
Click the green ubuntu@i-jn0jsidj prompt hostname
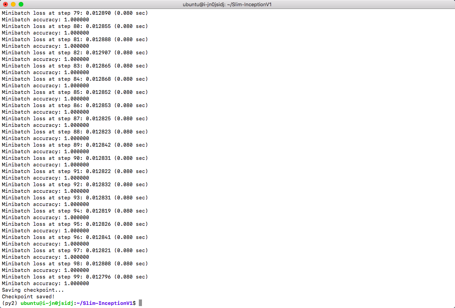pos(46,303)
